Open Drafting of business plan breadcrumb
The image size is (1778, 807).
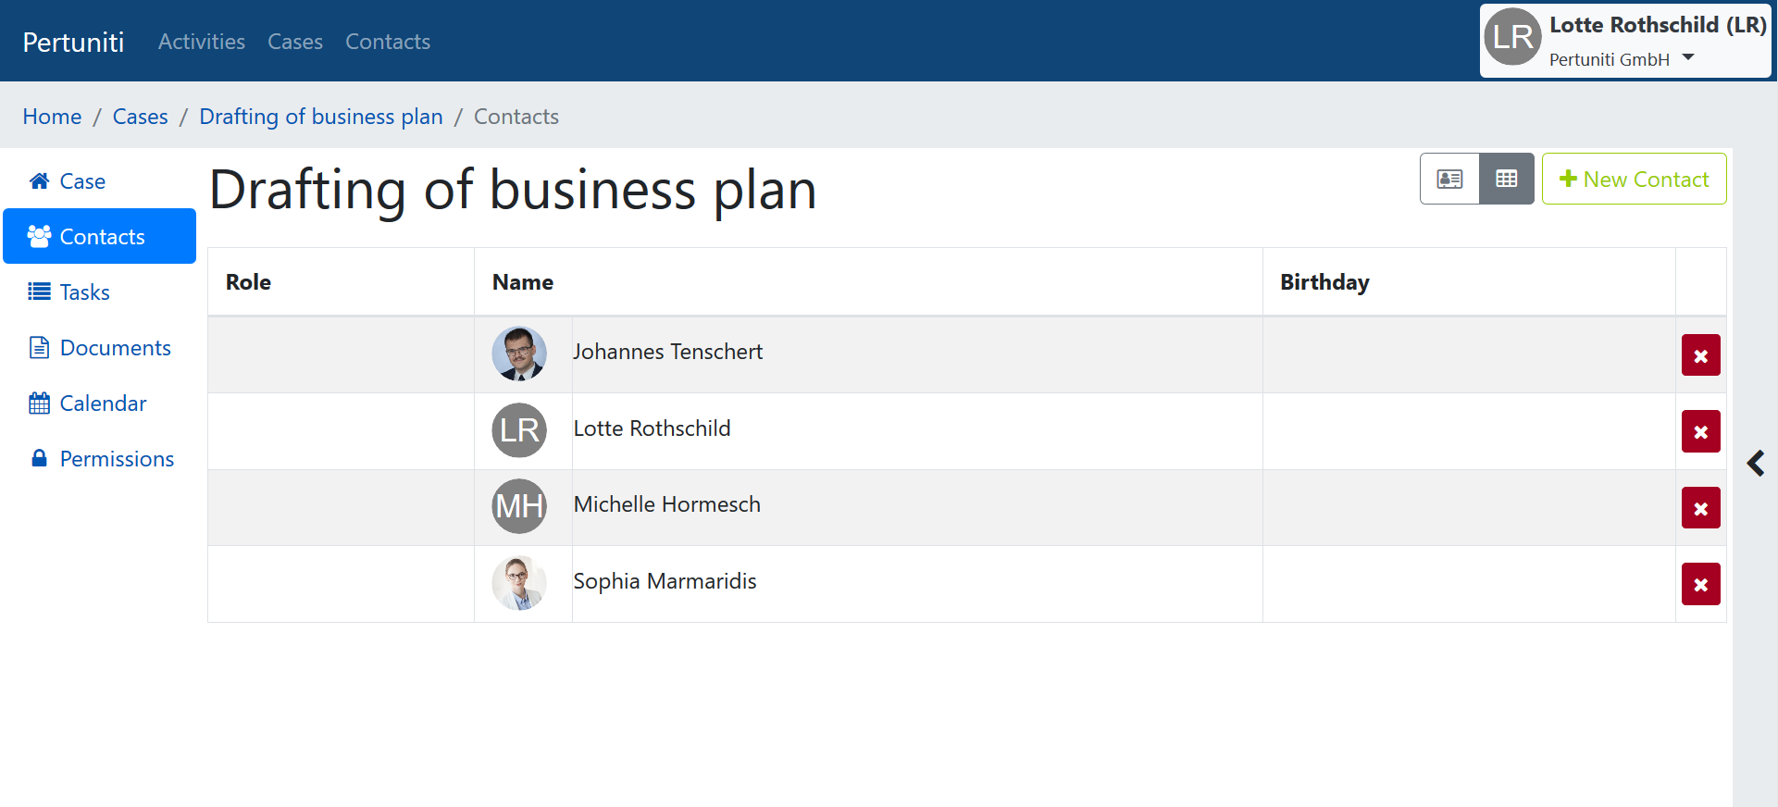[x=320, y=117]
